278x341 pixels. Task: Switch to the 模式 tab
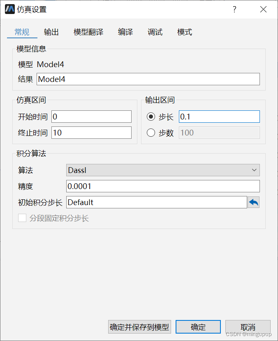[184, 32]
